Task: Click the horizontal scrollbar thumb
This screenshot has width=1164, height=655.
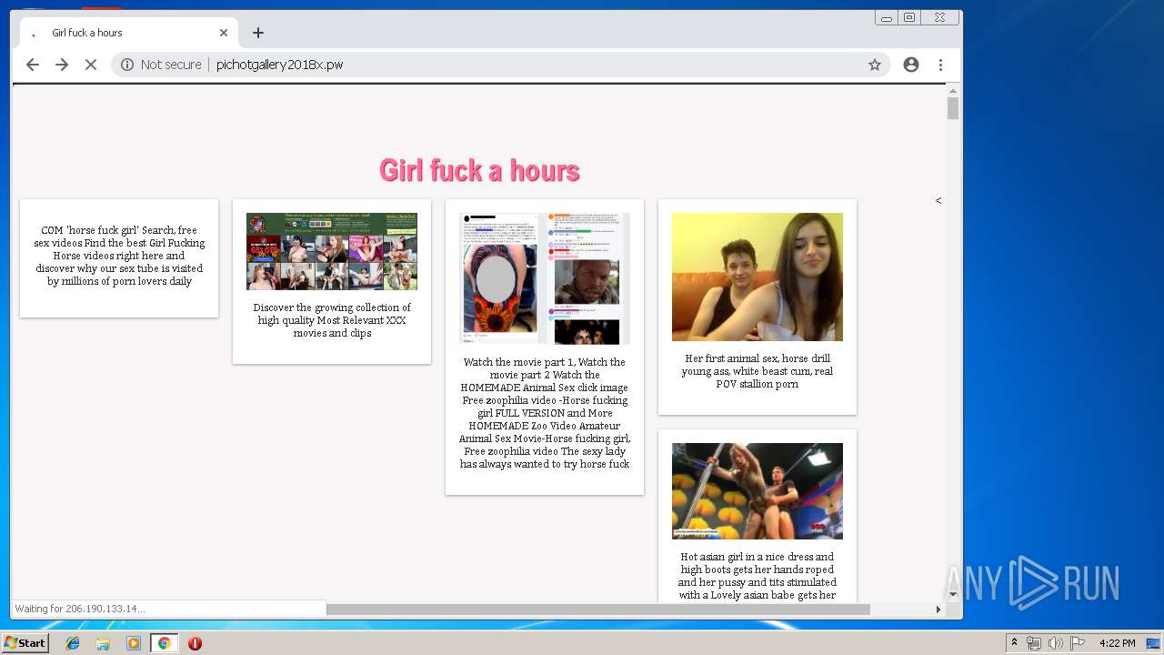Action: coord(598,609)
